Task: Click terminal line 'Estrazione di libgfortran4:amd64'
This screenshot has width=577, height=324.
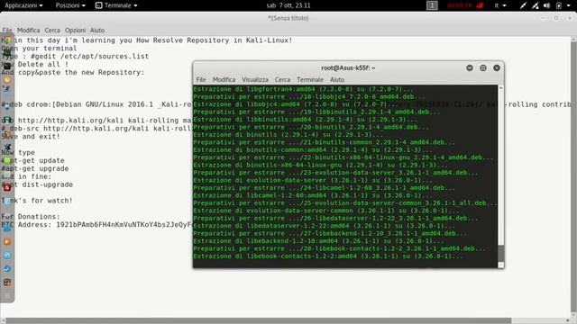Action: tap(303, 89)
